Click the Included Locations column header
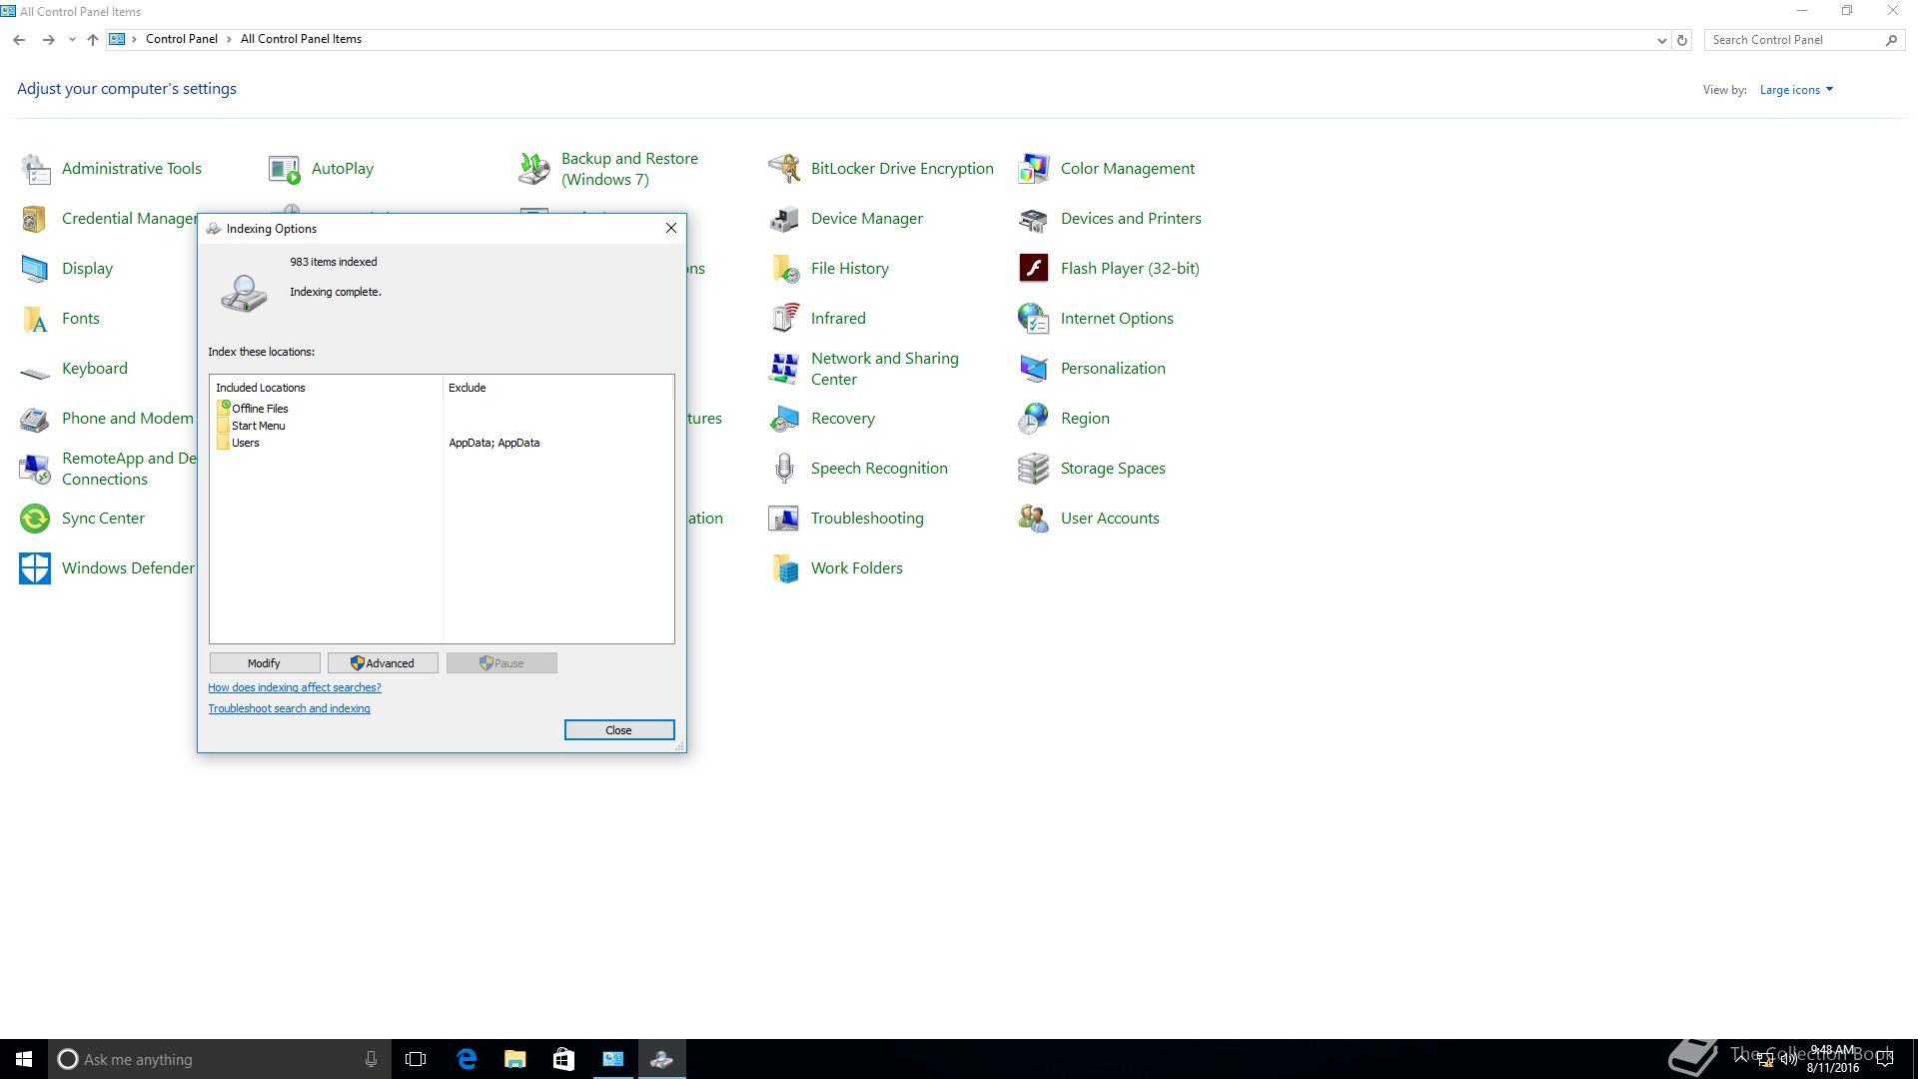 327,388
